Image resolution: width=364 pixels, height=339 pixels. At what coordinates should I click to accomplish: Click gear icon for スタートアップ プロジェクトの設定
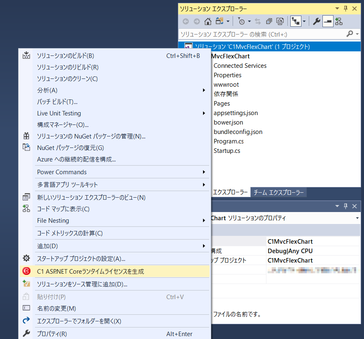click(x=26, y=258)
